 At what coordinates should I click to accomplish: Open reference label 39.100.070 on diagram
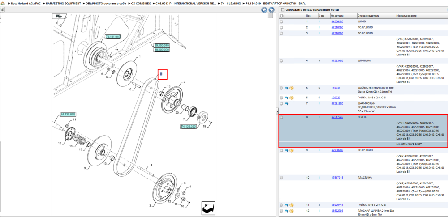(162, 45)
